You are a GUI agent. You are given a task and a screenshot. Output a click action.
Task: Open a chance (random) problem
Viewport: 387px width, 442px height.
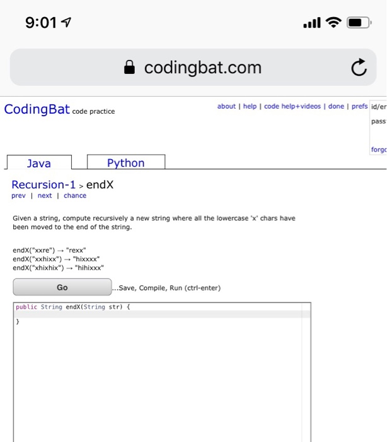75,196
